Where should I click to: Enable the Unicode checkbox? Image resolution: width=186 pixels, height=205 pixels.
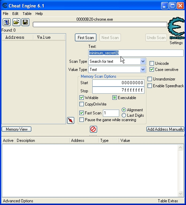pos(152,63)
